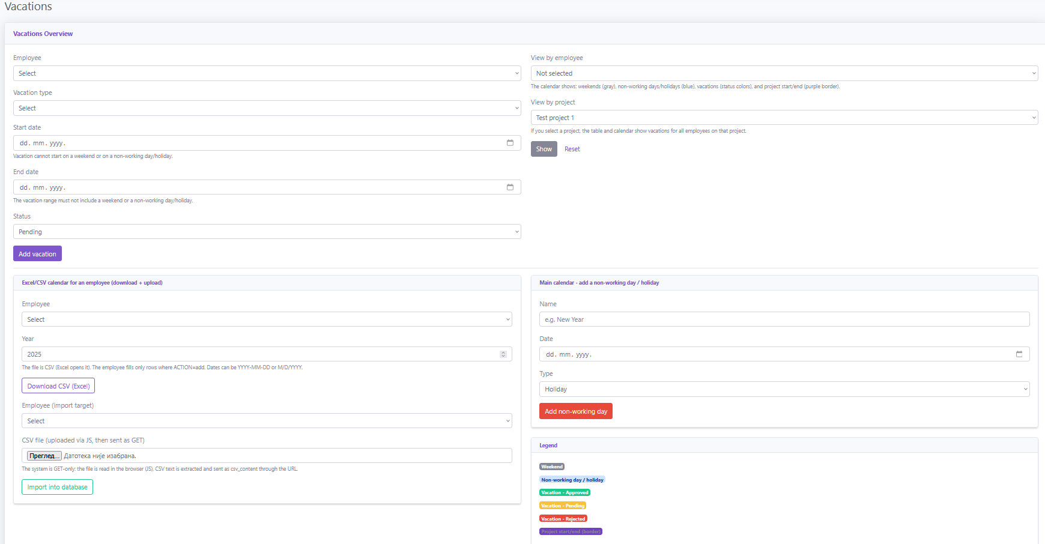The height and width of the screenshot is (544, 1045).
Task: Open View by project dropdown with Test project 1
Action: click(784, 118)
